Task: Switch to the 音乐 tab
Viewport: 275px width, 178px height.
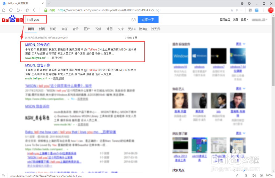Action: pyautogui.click(x=76, y=29)
